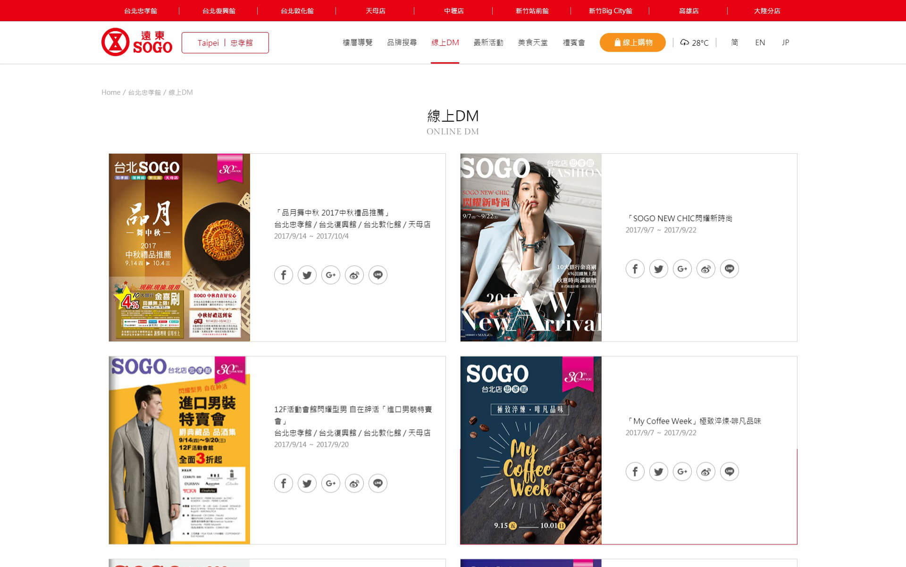Screen dimensions: 906x567
Task: Share SOGO NEW CHIC DM on Google Plus
Action: (682, 269)
